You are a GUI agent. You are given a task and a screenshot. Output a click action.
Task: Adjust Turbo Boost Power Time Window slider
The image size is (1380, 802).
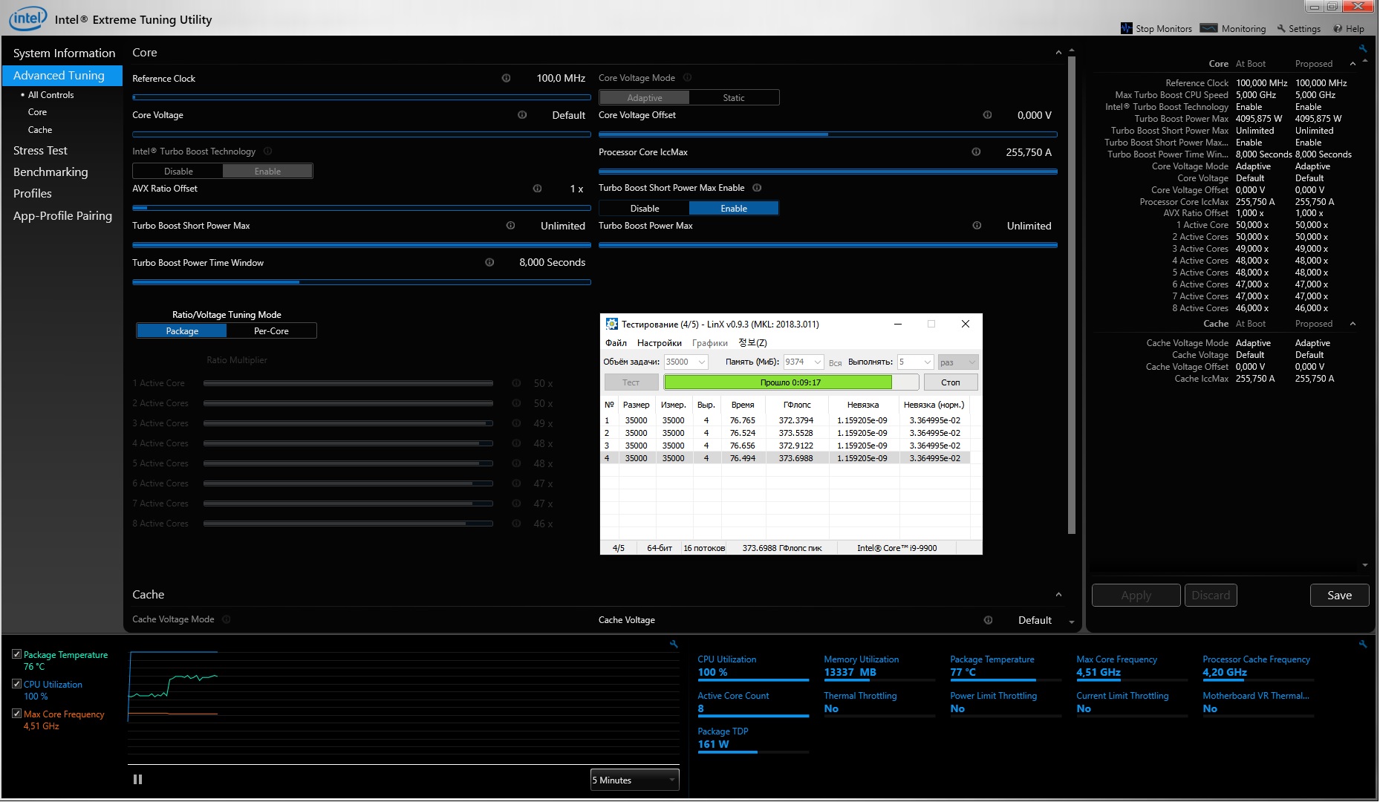pyautogui.click(x=362, y=282)
